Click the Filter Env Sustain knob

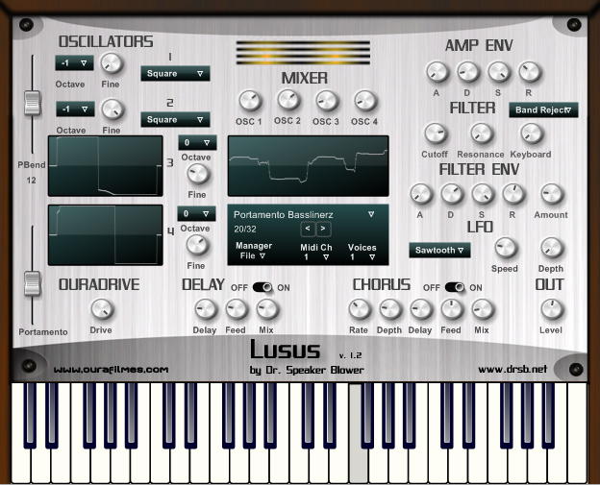483,194
